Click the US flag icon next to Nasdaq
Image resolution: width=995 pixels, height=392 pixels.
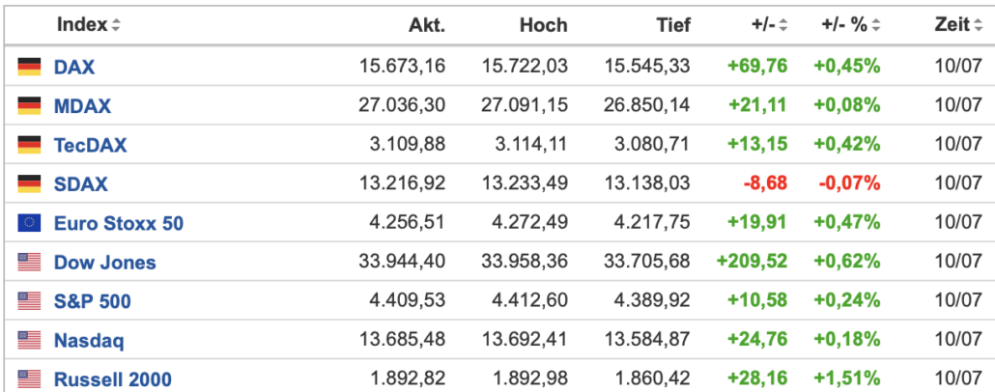tap(29, 340)
